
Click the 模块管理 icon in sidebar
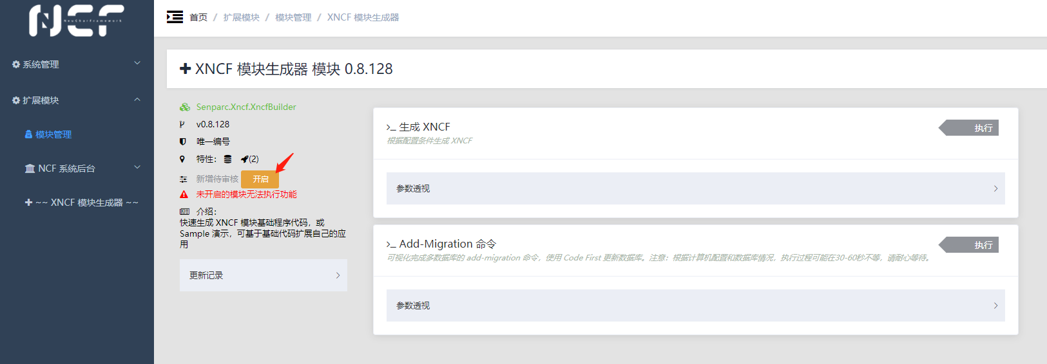tap(28, 134)
